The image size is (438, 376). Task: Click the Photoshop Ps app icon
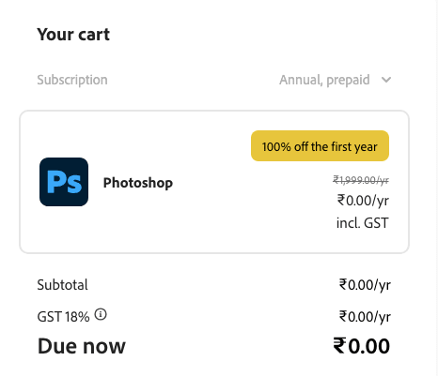pyautogui.click(x=64, y=182)
